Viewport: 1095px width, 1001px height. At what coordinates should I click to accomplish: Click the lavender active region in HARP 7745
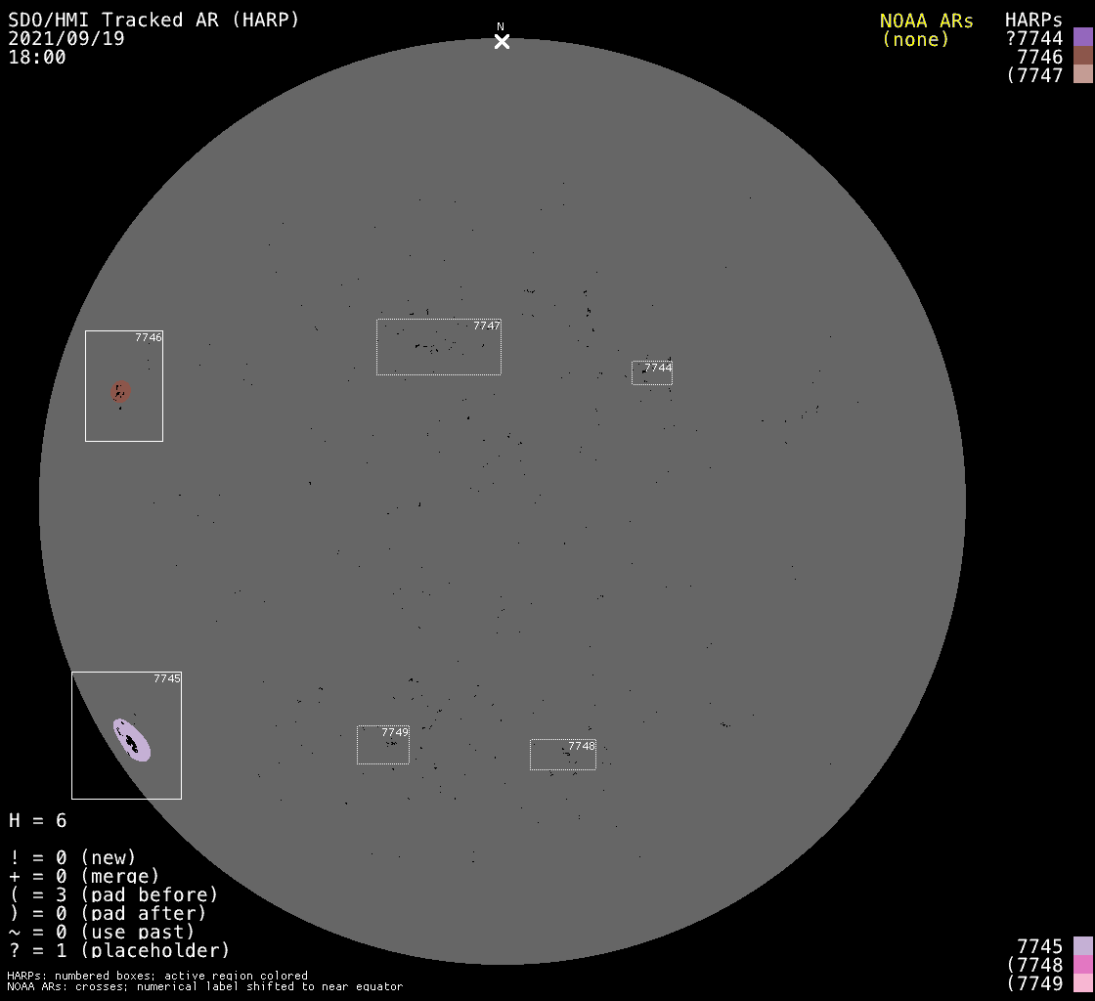tap(132, 740)
